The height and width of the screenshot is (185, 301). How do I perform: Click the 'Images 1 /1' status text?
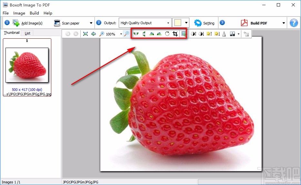pos(11,182)
